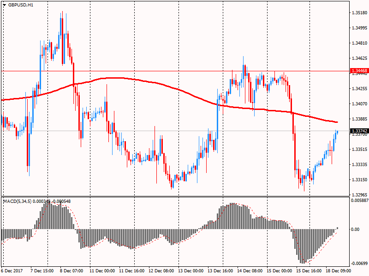Click the 12 Dec 08:00 time label
The height and width of the screenshot is (276, 369).
161,270
